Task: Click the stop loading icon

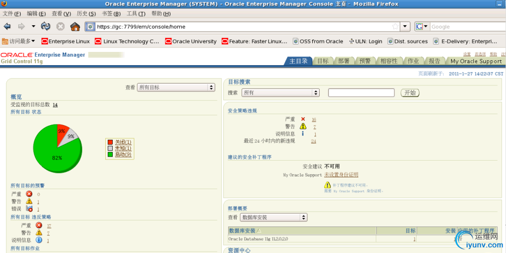Action: [x=60, y=27]
